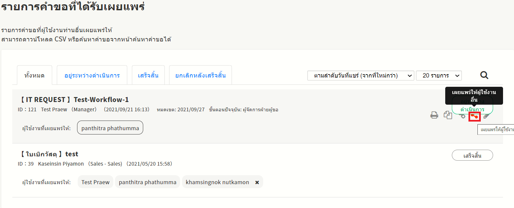Click the print icon for Test-Workflow-1
The width and height of the screenshot is (514, 208).
click(x=434, y=116)
